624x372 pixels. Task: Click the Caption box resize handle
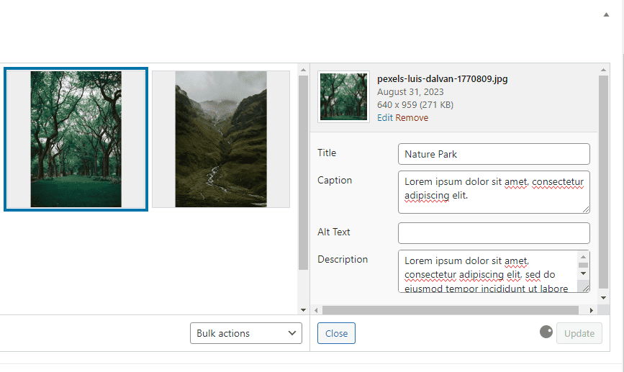(586, 209)
